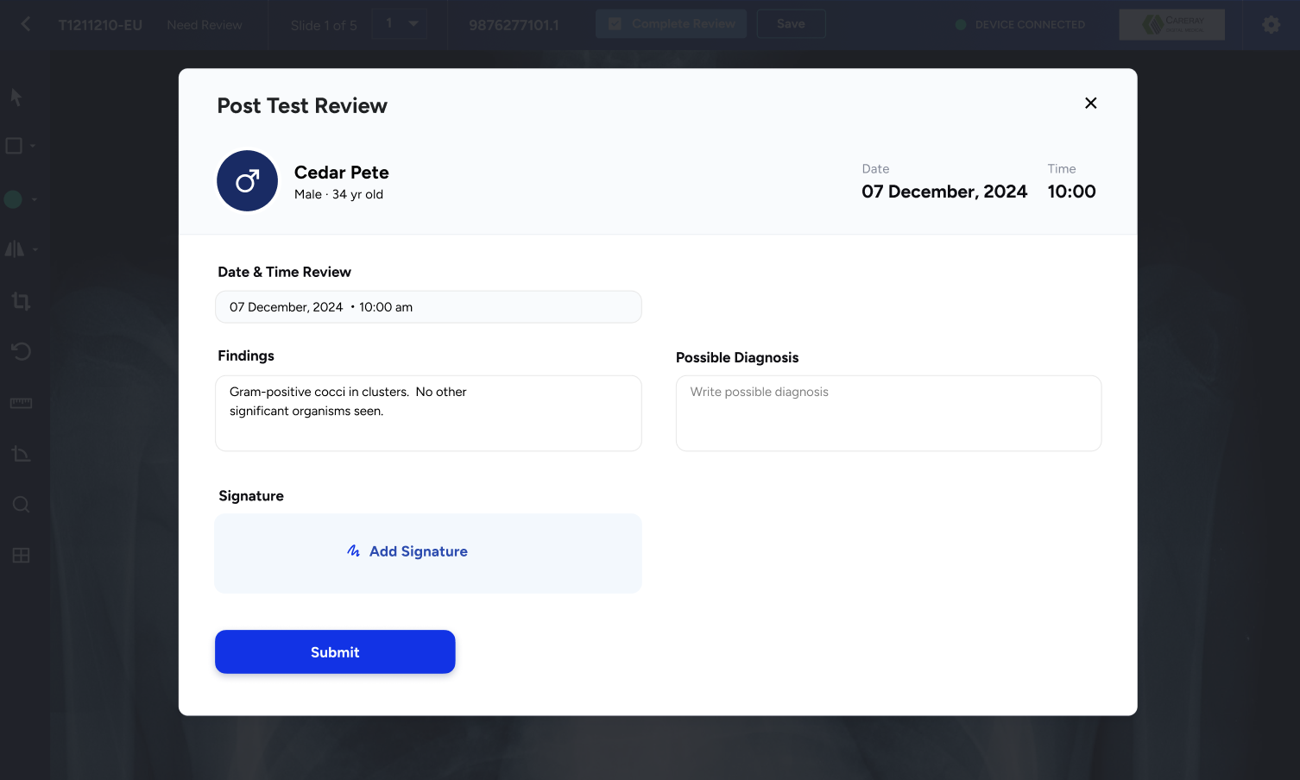The image size is (1300, 780).
Task: Click Add Signature
Action: [x=407, y=551]
